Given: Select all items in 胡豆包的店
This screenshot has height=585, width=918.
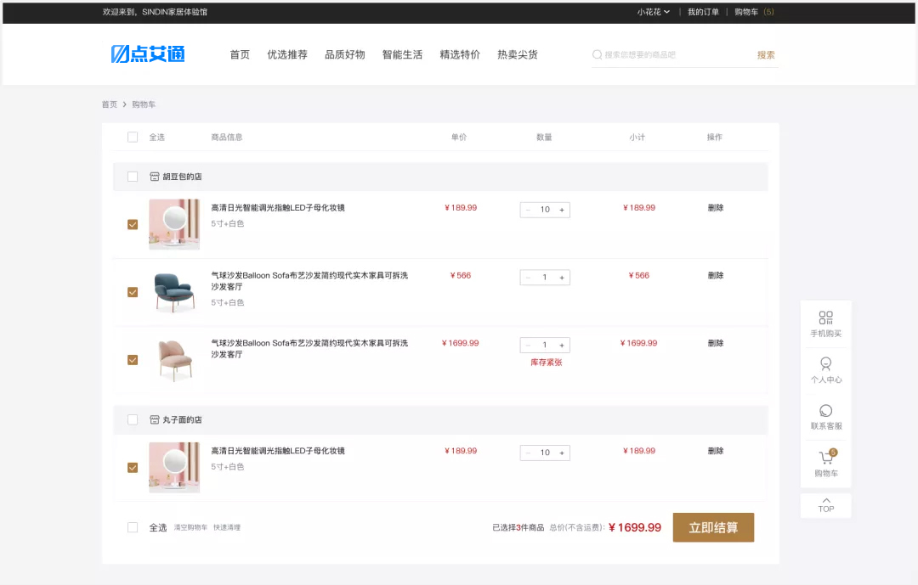Looking at the screenshot, I should click(x=133, y=177).
